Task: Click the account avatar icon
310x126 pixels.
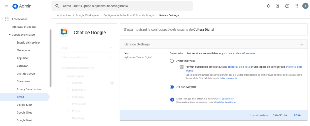Action: (305, 6)
